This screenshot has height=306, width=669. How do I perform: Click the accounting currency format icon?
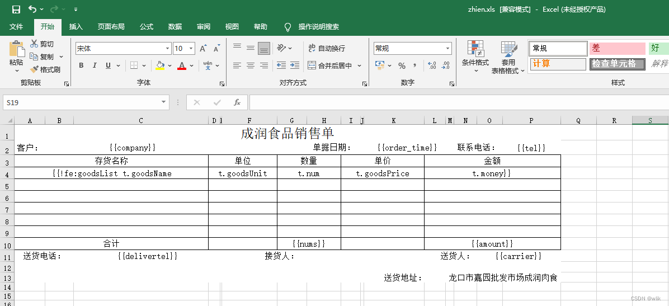[380, 65]
